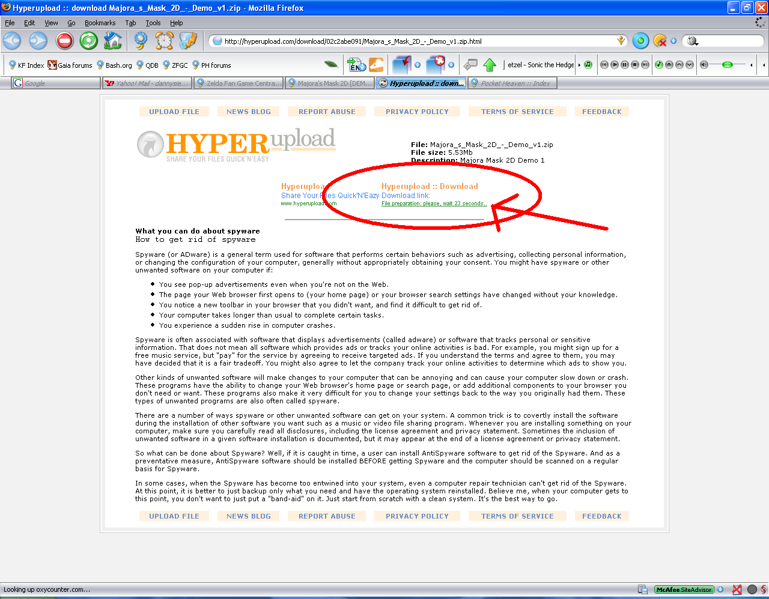Click the blue box red X status bar icon
The image size is (769, 599).
click(737, 589)
